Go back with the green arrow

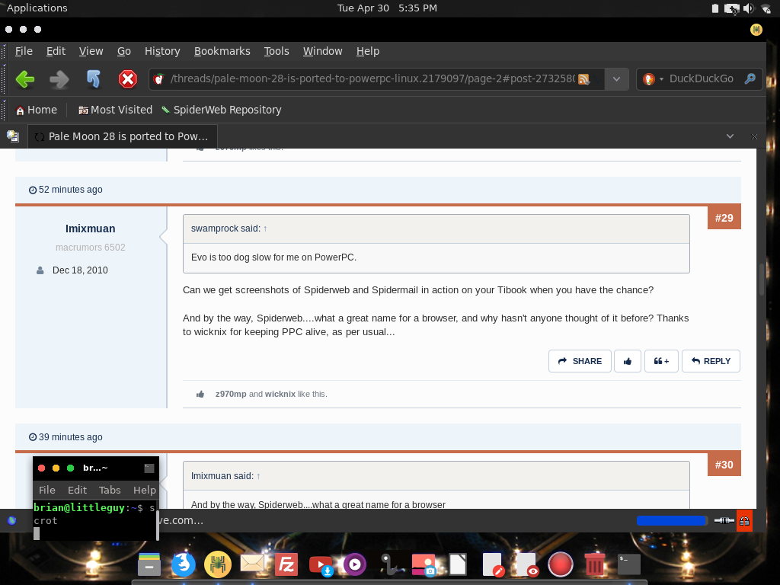tap(25, 79)
